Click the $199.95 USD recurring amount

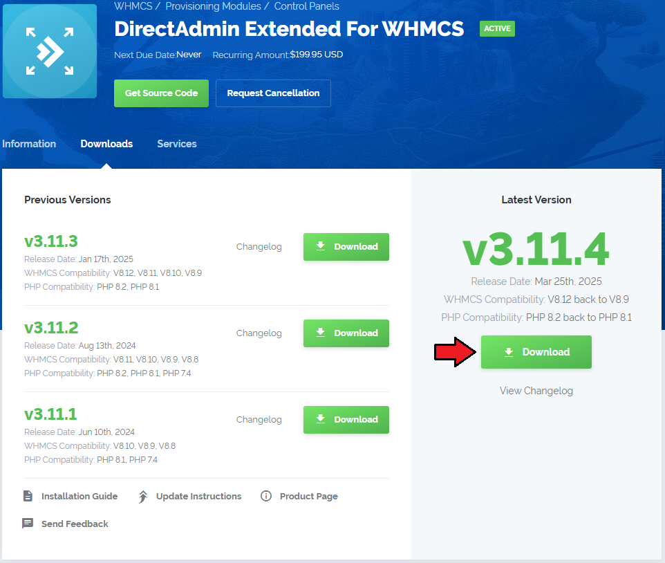point(317,55)
